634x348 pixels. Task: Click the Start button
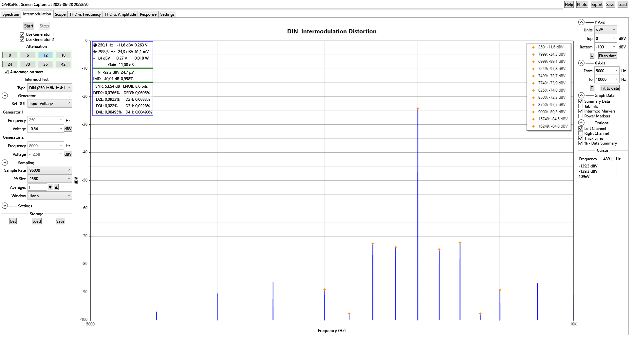coord(29,26)
